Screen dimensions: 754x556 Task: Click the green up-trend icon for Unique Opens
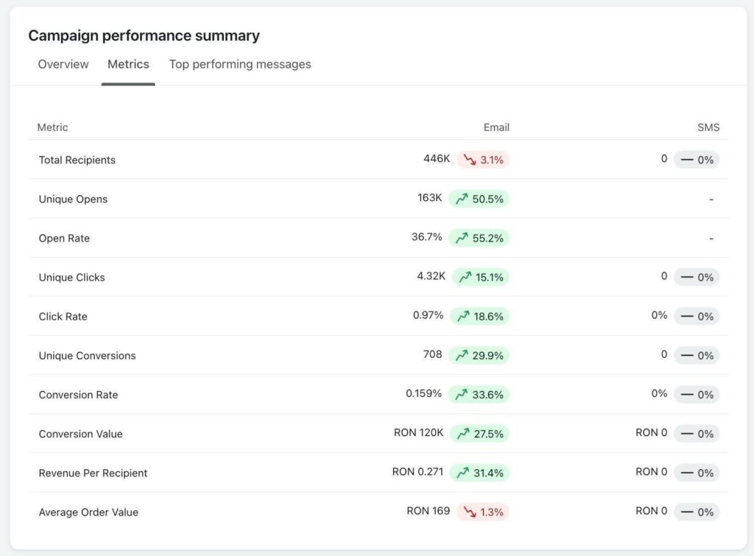[462, 199]
